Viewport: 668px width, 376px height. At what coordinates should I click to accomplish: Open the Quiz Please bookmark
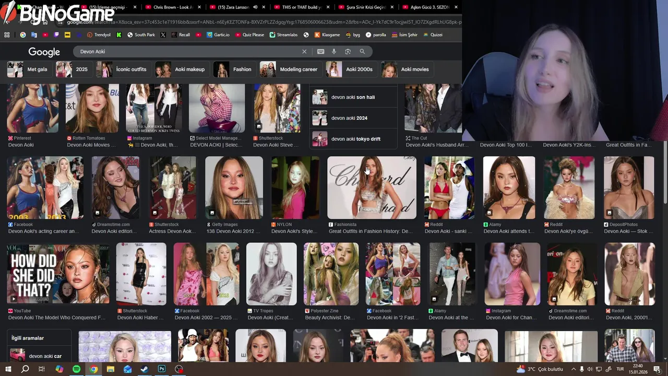tap(249, 34)
